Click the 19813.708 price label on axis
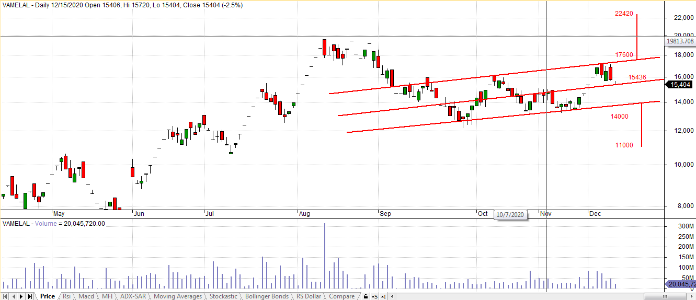The width and height of the screenshot is (696, 300). 680,41
